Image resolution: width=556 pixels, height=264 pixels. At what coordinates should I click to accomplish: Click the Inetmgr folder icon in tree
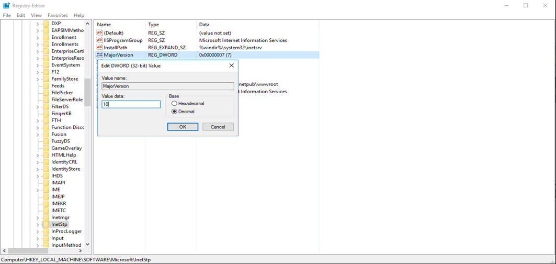(46, 217)
